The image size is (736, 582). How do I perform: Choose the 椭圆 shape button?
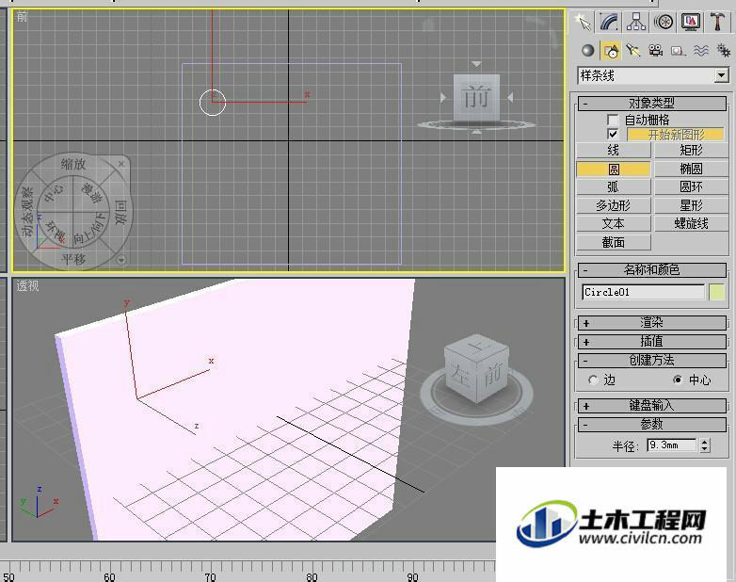(691, 169)
